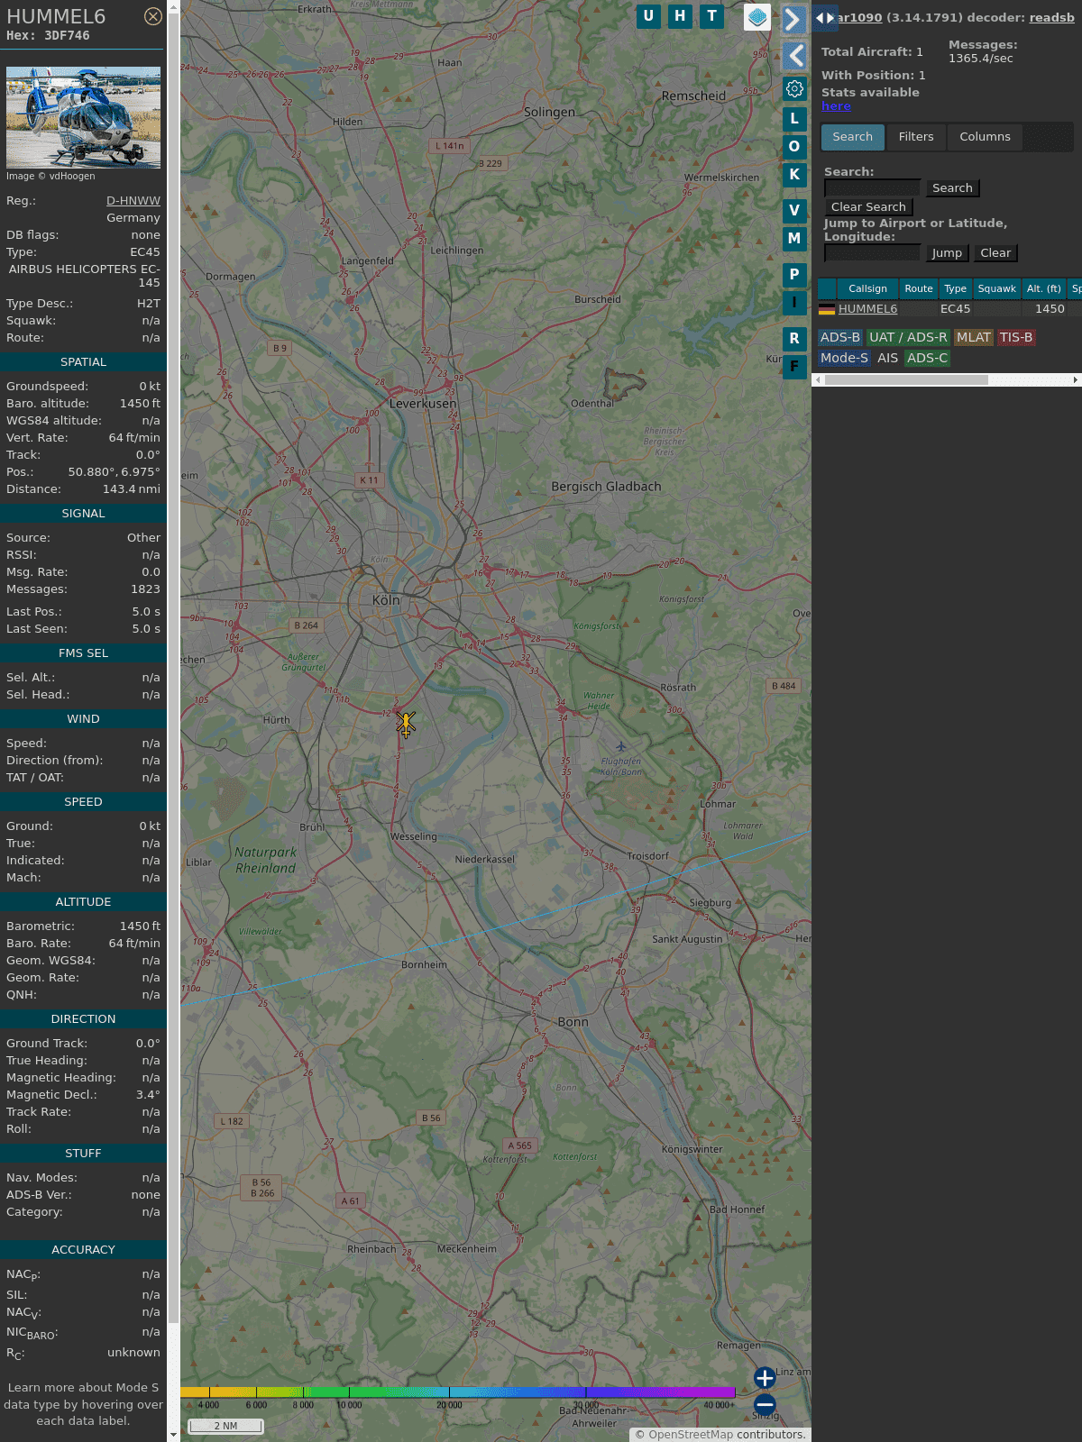Image resolution: width=1082 pixels, height=1442 pixels.
Task: Zoom out with the minus button
Action: [x=765, y=1404]
